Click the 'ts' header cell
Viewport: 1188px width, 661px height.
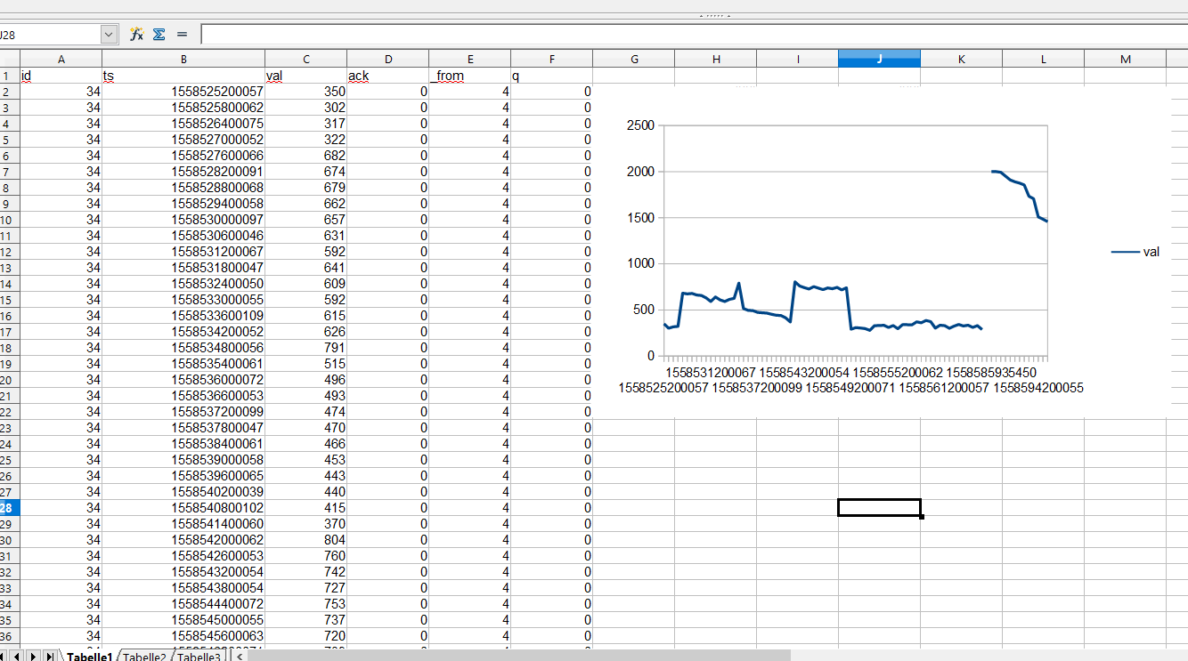pyautogui.click(x=183, y=76)
